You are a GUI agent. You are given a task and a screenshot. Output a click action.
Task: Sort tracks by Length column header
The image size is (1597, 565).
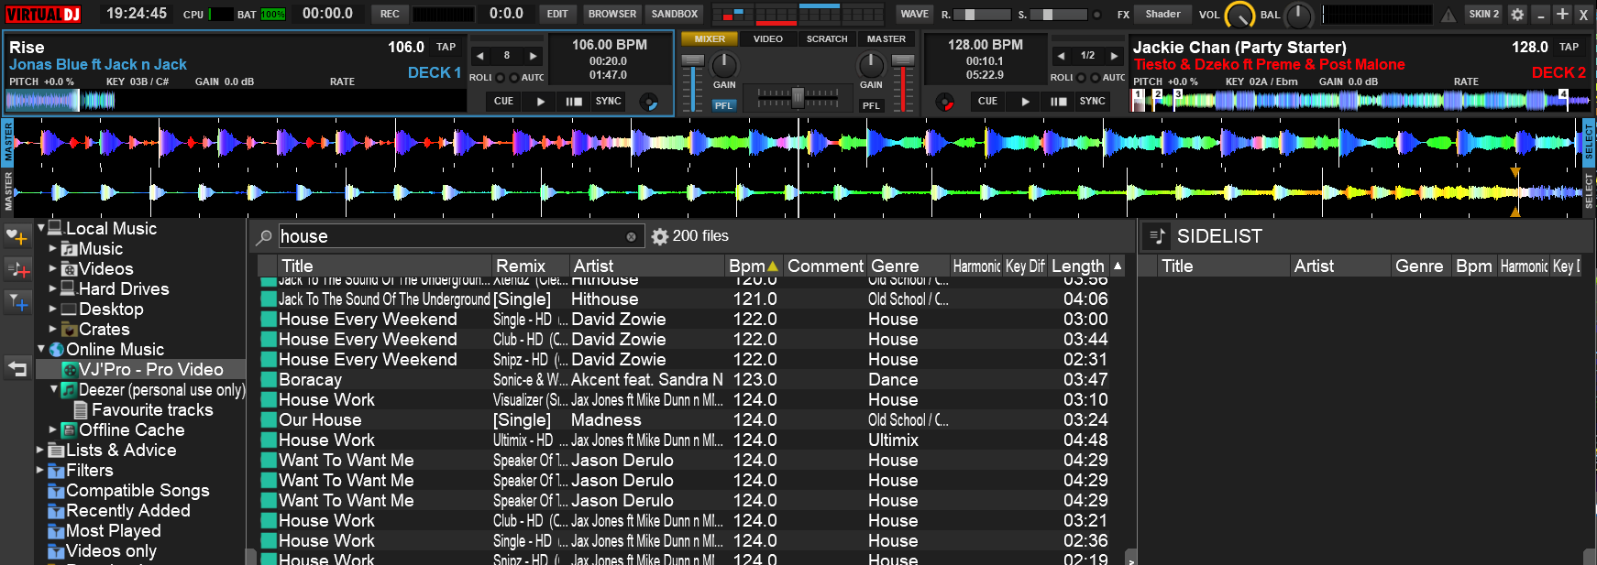[x=1078, y=266]
